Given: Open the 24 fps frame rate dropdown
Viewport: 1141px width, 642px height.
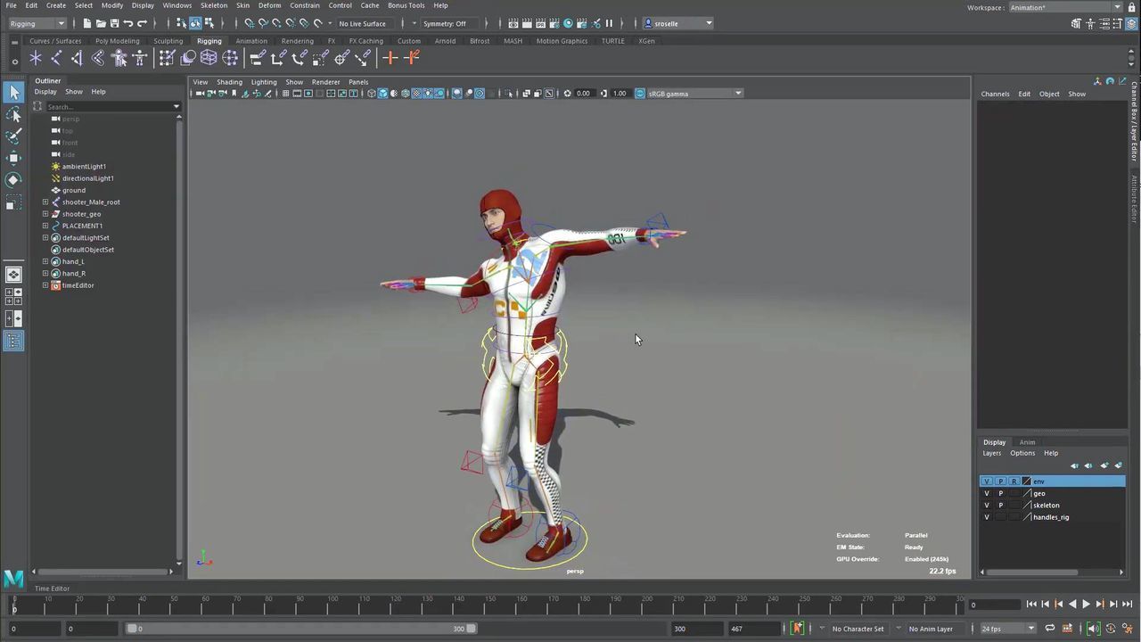Looking at the screenshot, I should 1007,629.
